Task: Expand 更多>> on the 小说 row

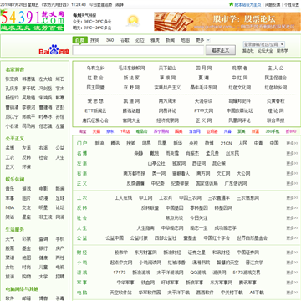Action: (292, 263)
